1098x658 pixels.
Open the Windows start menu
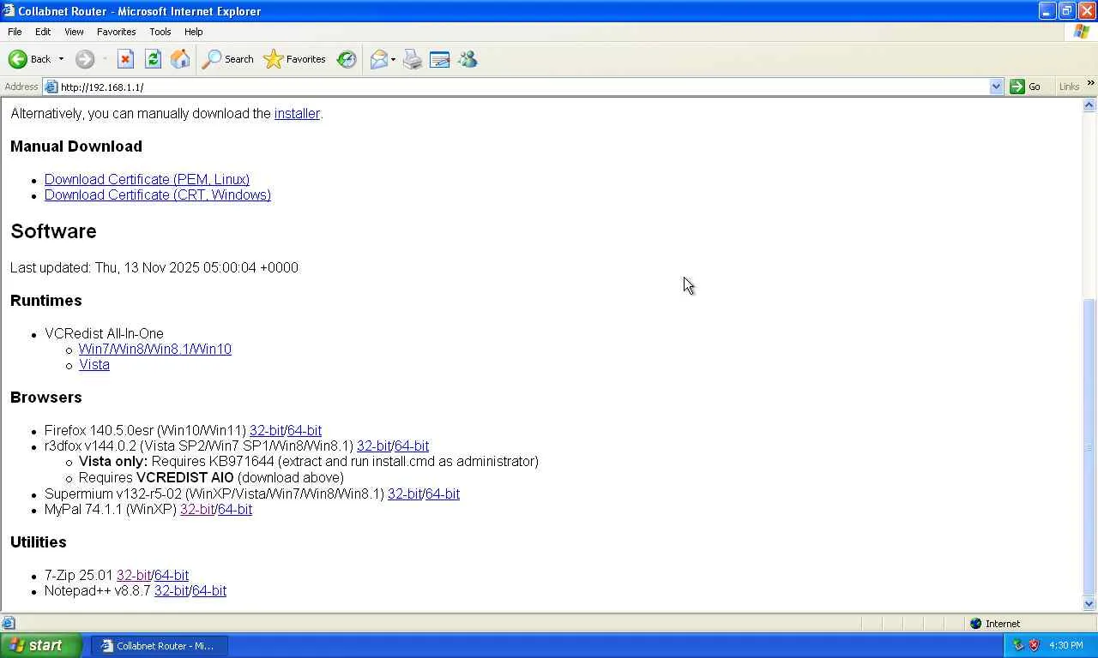coord(41,645)
